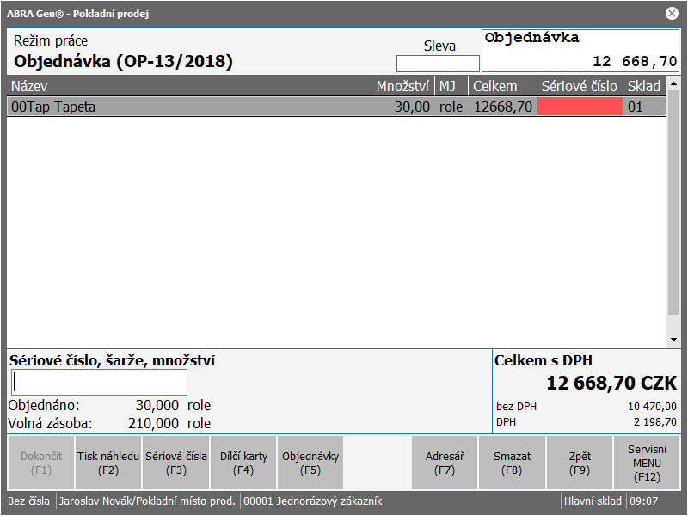Focus the serial number entry field

(x=99, y=383)
